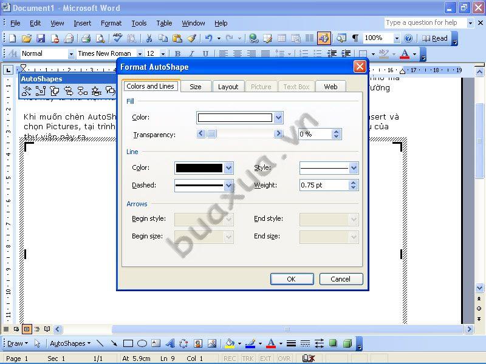
Task: Switch to the Size tab
Action: [x=196, y=87]
